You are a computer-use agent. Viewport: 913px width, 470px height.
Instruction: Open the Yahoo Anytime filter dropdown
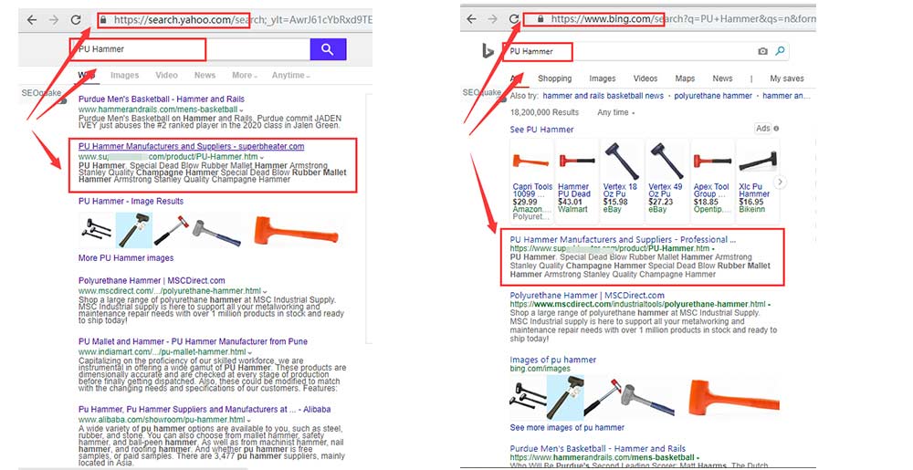tap(290, 75)
